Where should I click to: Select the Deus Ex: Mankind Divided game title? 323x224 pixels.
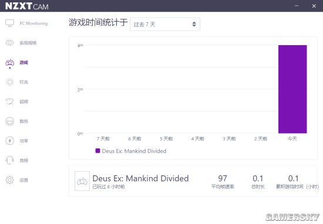click(140, 178)
